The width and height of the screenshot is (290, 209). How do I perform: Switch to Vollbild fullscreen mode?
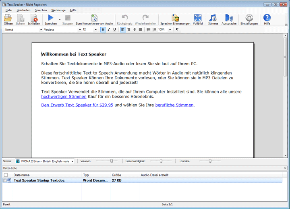click(198, 18)
